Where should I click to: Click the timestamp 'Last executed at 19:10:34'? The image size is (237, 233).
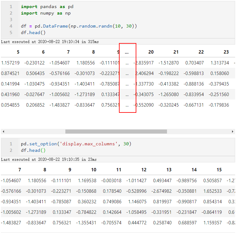(50, 42)
